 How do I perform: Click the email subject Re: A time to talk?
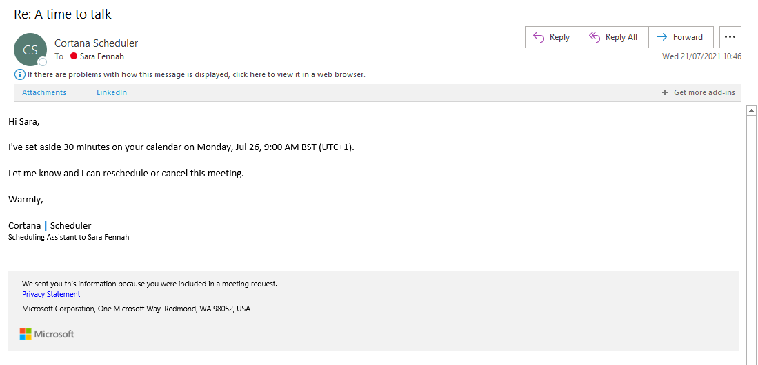(x=63, y=14)
